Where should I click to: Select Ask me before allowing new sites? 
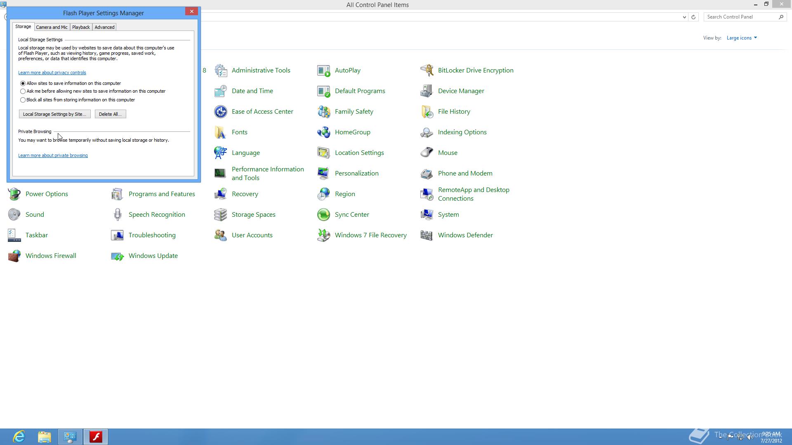point(23,91)
